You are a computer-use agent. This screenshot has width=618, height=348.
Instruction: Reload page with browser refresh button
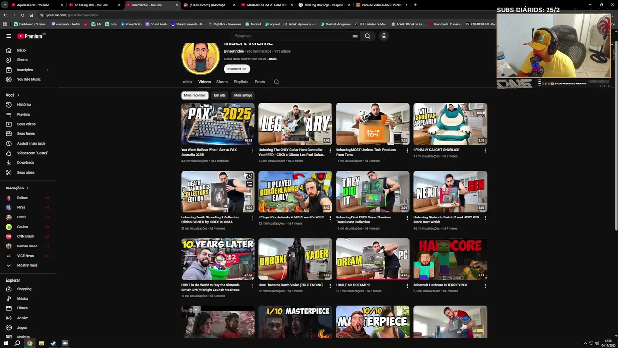click(22, 15)
